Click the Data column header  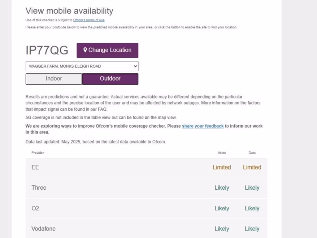252,153
